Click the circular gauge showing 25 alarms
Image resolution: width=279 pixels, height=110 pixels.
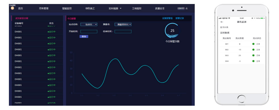[x=172, y=30]
